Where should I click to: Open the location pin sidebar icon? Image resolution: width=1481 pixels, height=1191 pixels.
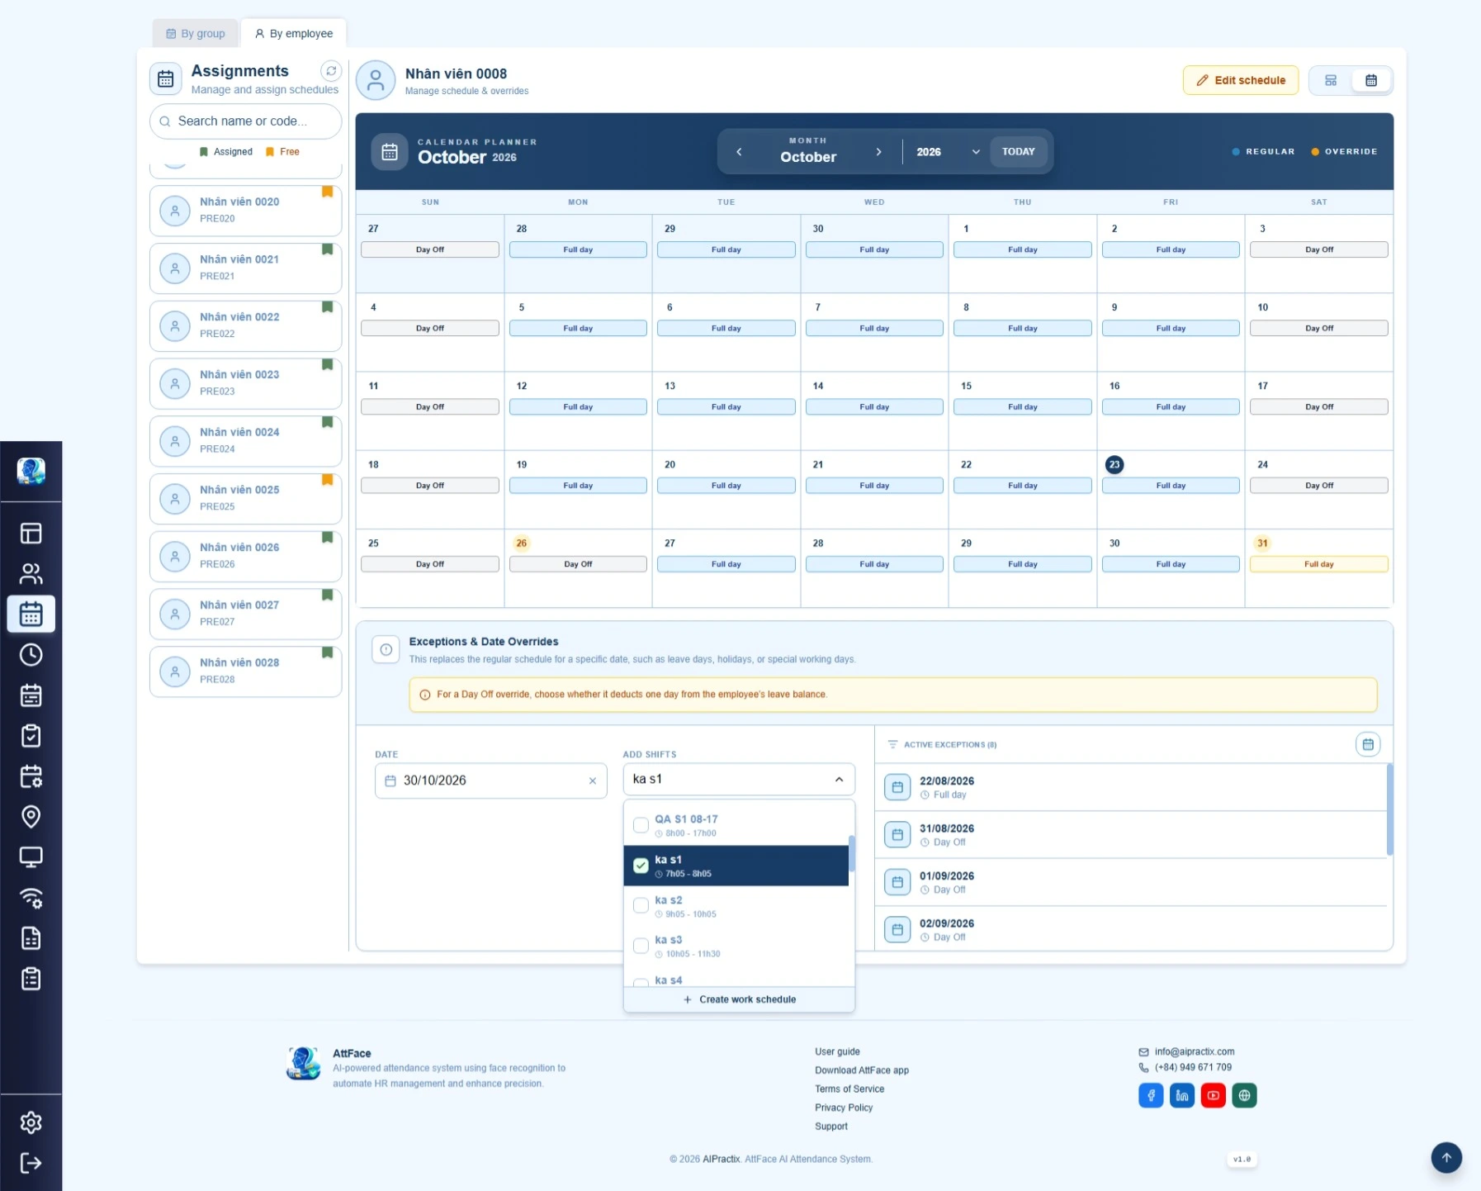[x=31, y=817]
